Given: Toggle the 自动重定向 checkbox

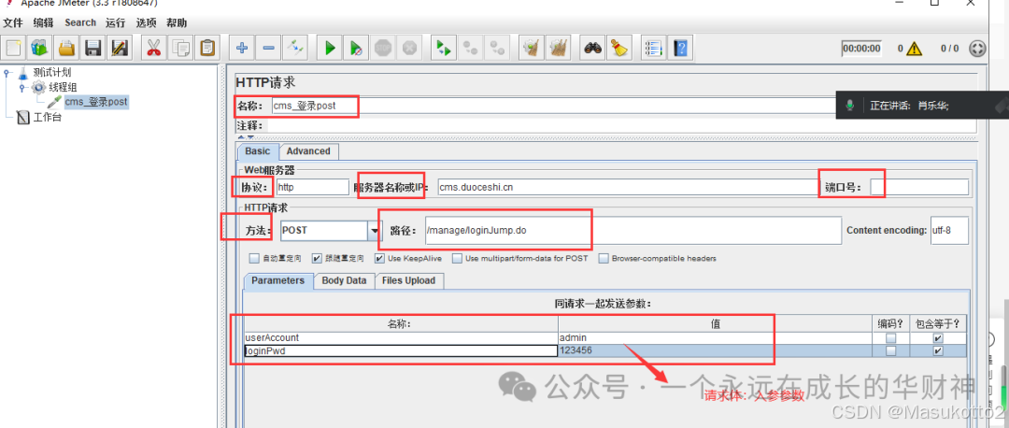Looking at the screenshot, I should [x=253, y=258].
